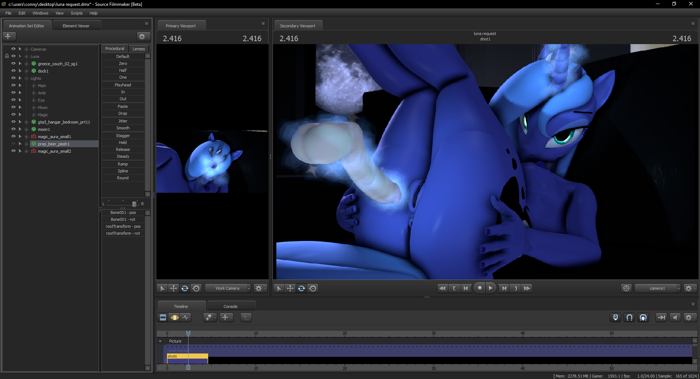Collapse the Lights group in tree

click(x=27, y=78)
